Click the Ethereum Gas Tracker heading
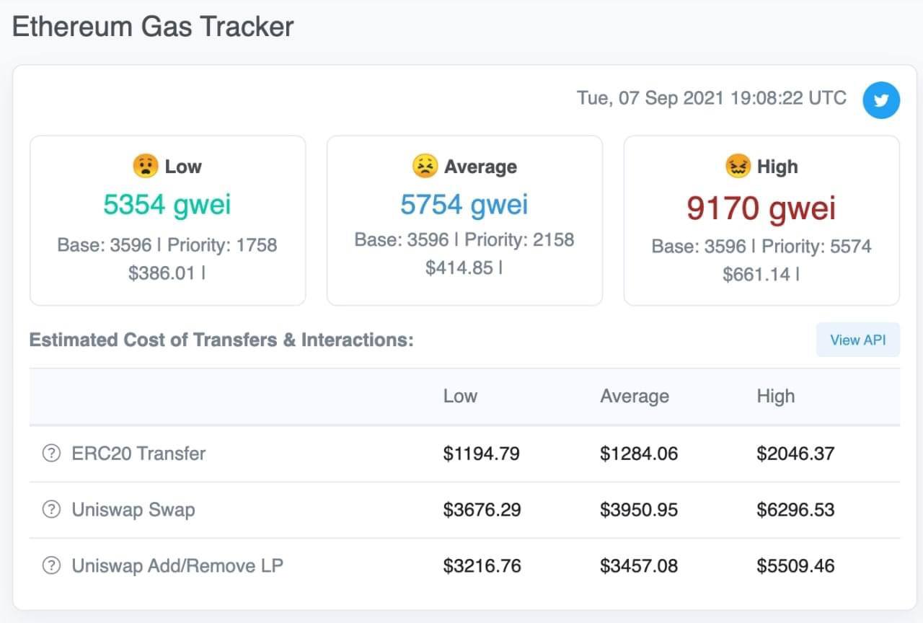The height and width of the screenshot is (623, 923). [x=153, y=27]
